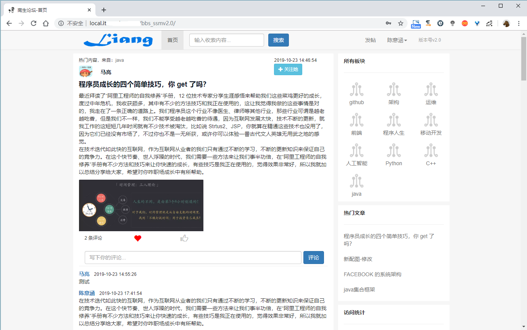Screen dimensions: 527x330
Task: Open the github board icon
Action: coord(356,90)
